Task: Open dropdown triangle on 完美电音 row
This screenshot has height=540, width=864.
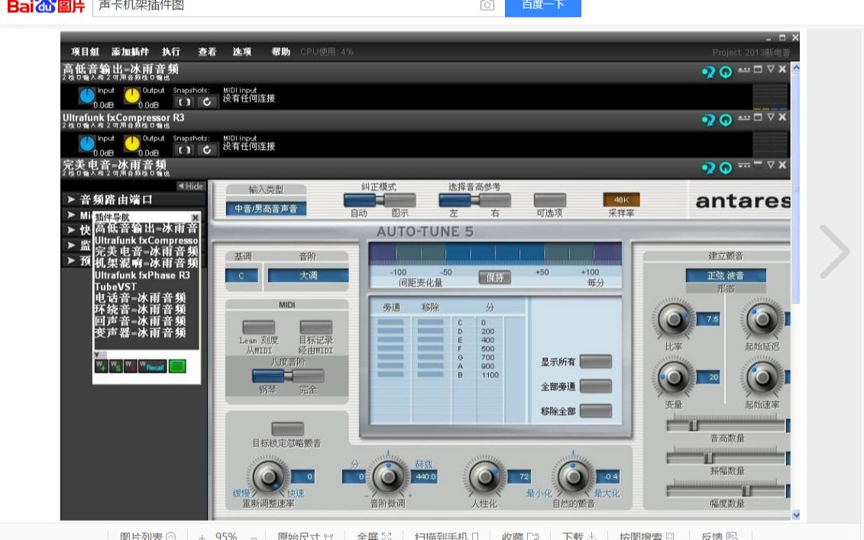Action: click(x=771, y=165)
